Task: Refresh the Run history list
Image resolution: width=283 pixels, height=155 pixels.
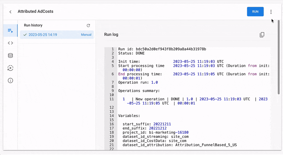Action: click(88, 25)
